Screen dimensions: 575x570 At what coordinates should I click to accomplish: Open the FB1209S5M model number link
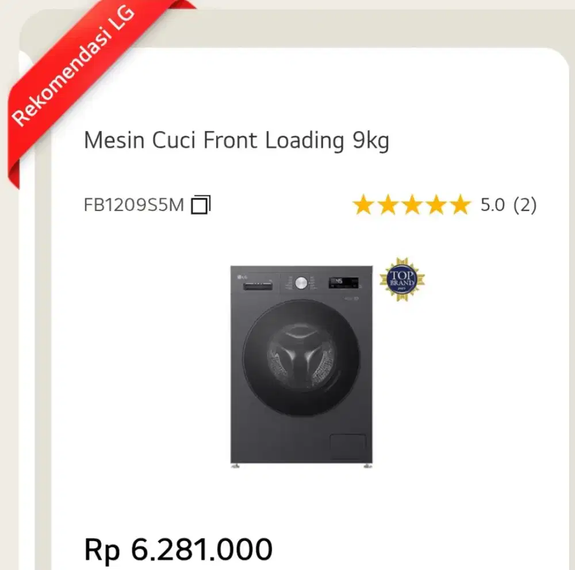133,204
